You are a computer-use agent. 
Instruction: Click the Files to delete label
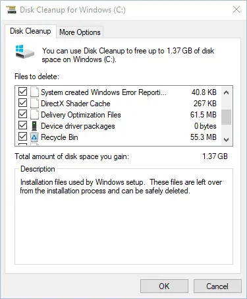(37, 77)
